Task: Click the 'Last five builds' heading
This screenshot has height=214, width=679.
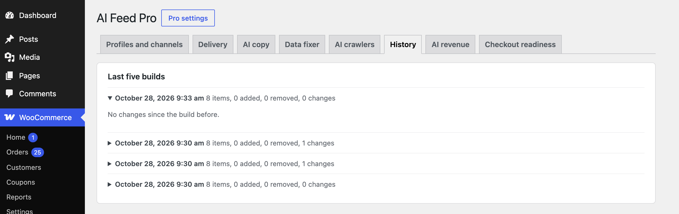Action: pyautogui.click(x=136, y=77)
